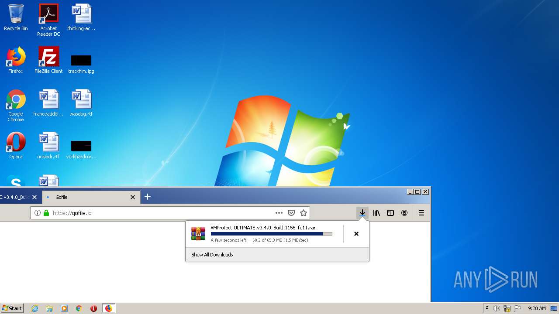This screenshot has width=559, height=314.
Task: Bookmark this page with the star icon
Action: click(304, 213)
